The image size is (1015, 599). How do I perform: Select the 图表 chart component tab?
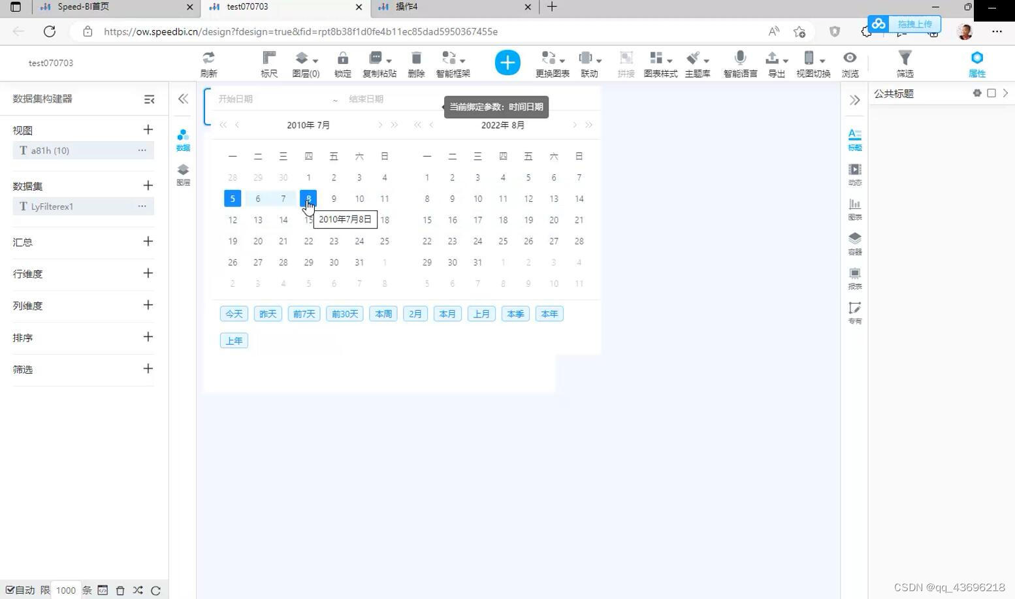coord(854,209)
